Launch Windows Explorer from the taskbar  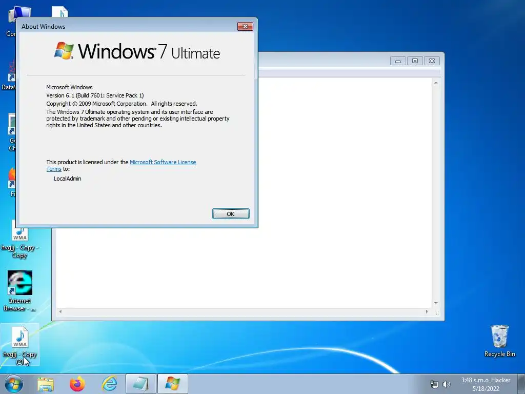(x=46, y=384)
